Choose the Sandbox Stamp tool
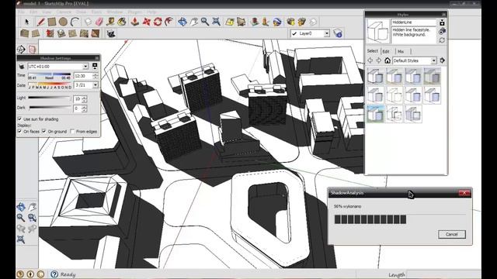 61,33
